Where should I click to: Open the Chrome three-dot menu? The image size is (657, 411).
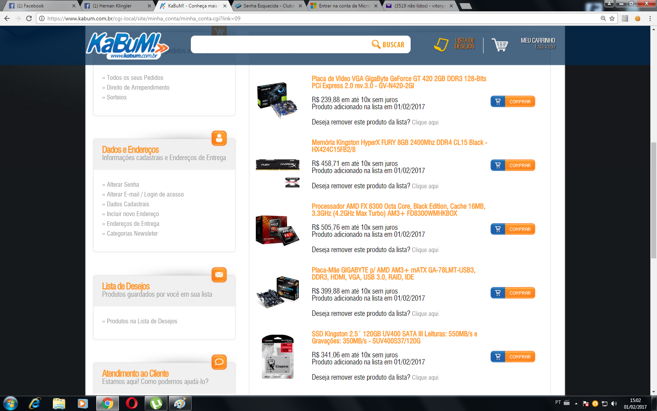[650, 18]
